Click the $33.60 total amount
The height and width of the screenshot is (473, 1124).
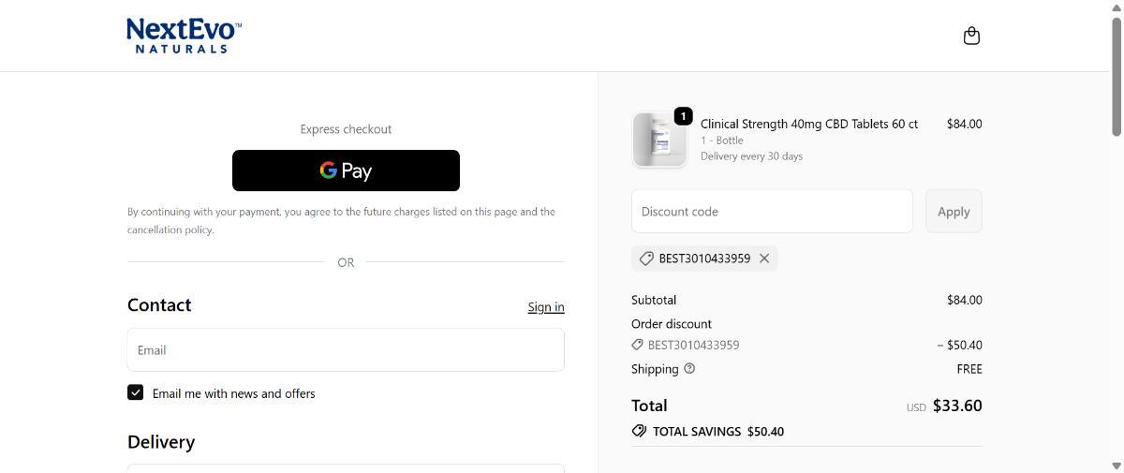(x=956, y=406)
